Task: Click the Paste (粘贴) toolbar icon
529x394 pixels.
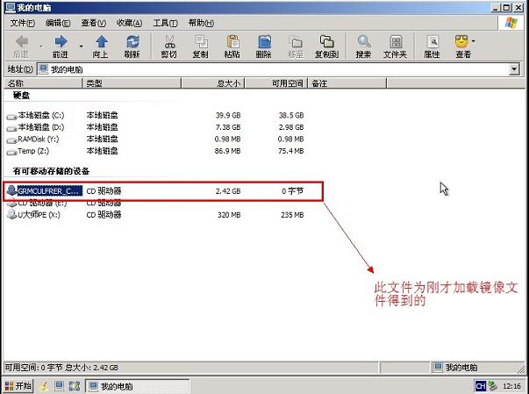Action: [x=232, y=46]
